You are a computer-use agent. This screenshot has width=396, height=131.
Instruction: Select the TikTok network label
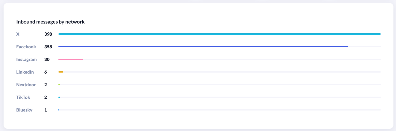(23, 97)
